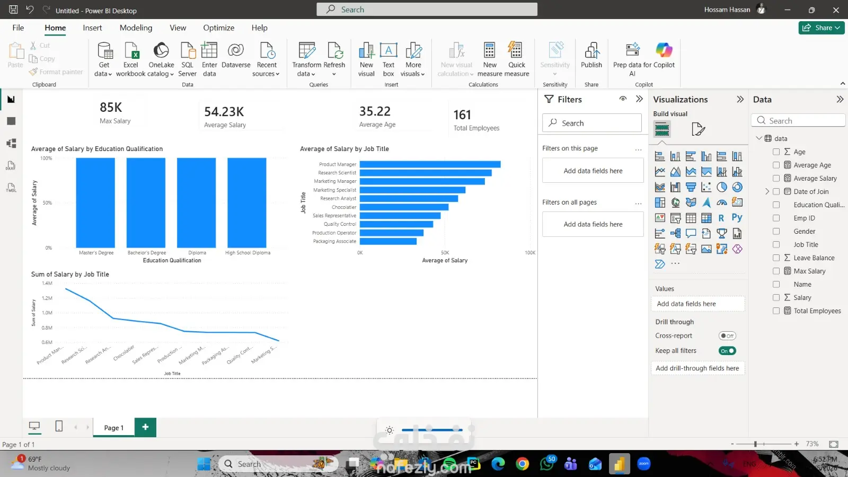This screenshot has height=477, width=848.
Task: Open TMDL view in left sidebar
Action: click(11, 188)
